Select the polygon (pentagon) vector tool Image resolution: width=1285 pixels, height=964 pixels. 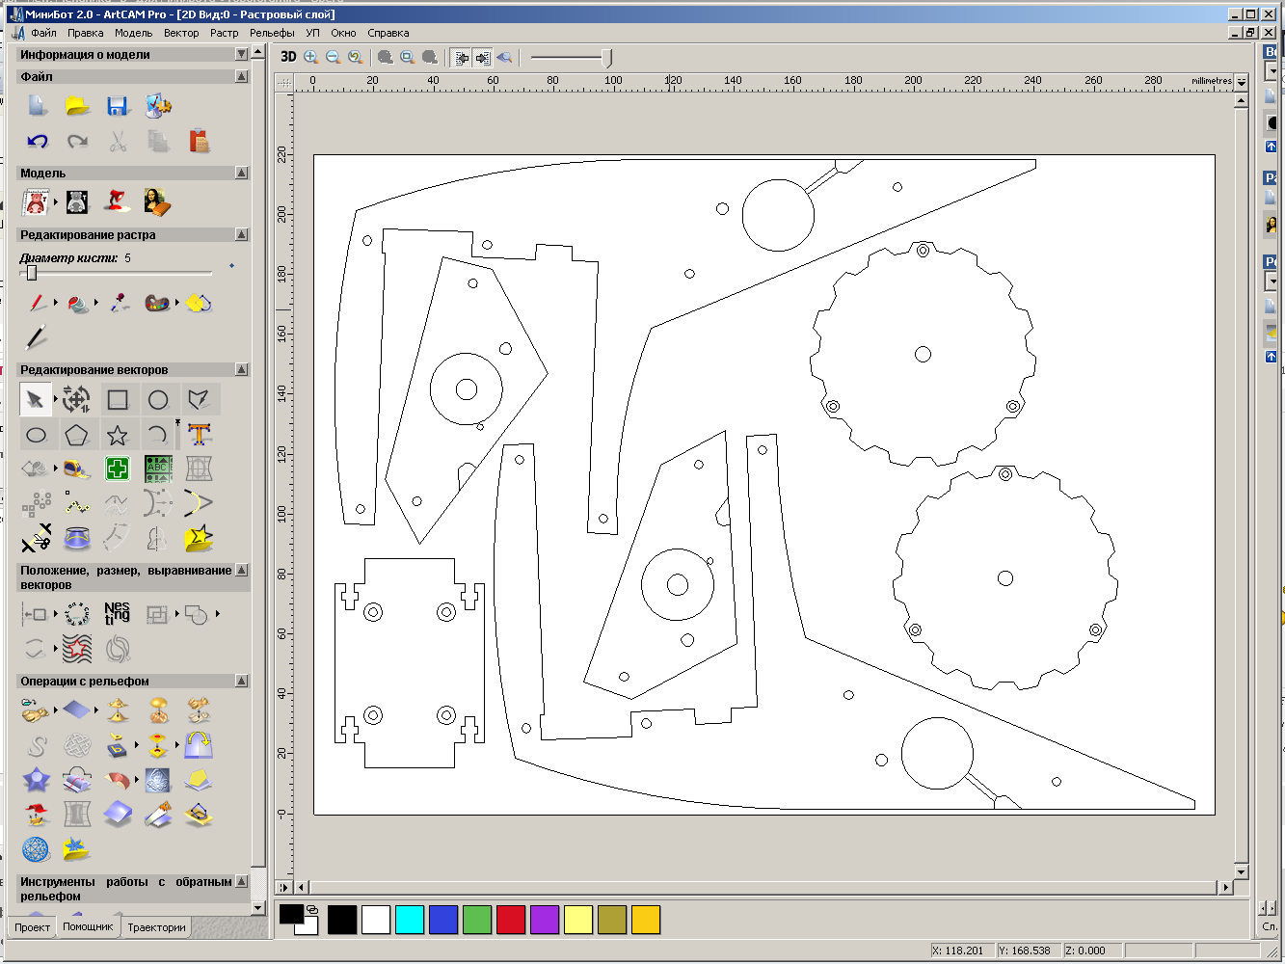[x=76, y=435]
